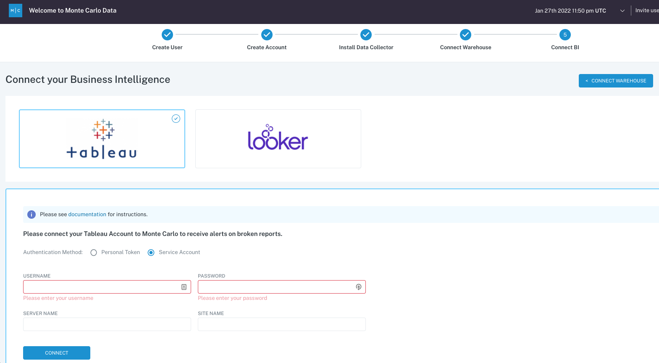Focus the Username input field
The width and height of the screenshot is (659, 363).
[107, 287]
